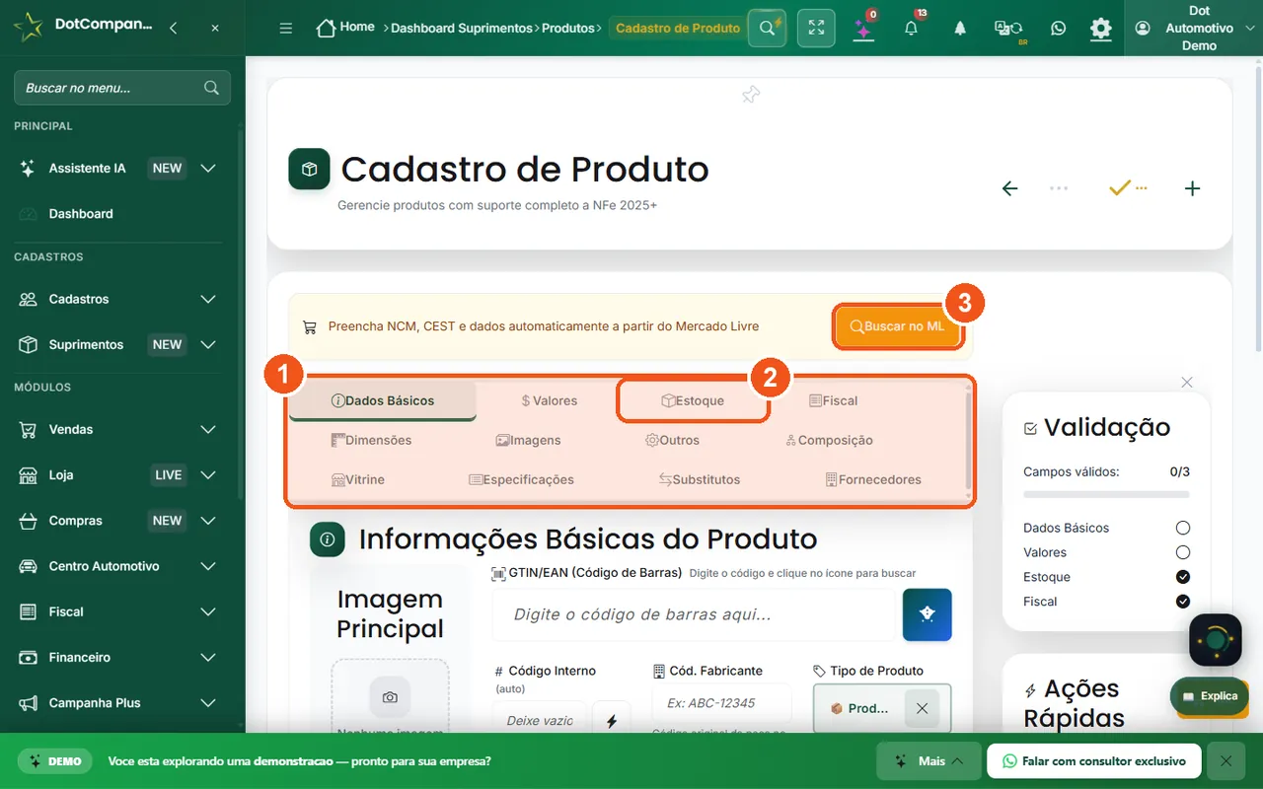1263x789 pixels.
Task: Click Campos válidos progress bar
Action: (1106, 494)
